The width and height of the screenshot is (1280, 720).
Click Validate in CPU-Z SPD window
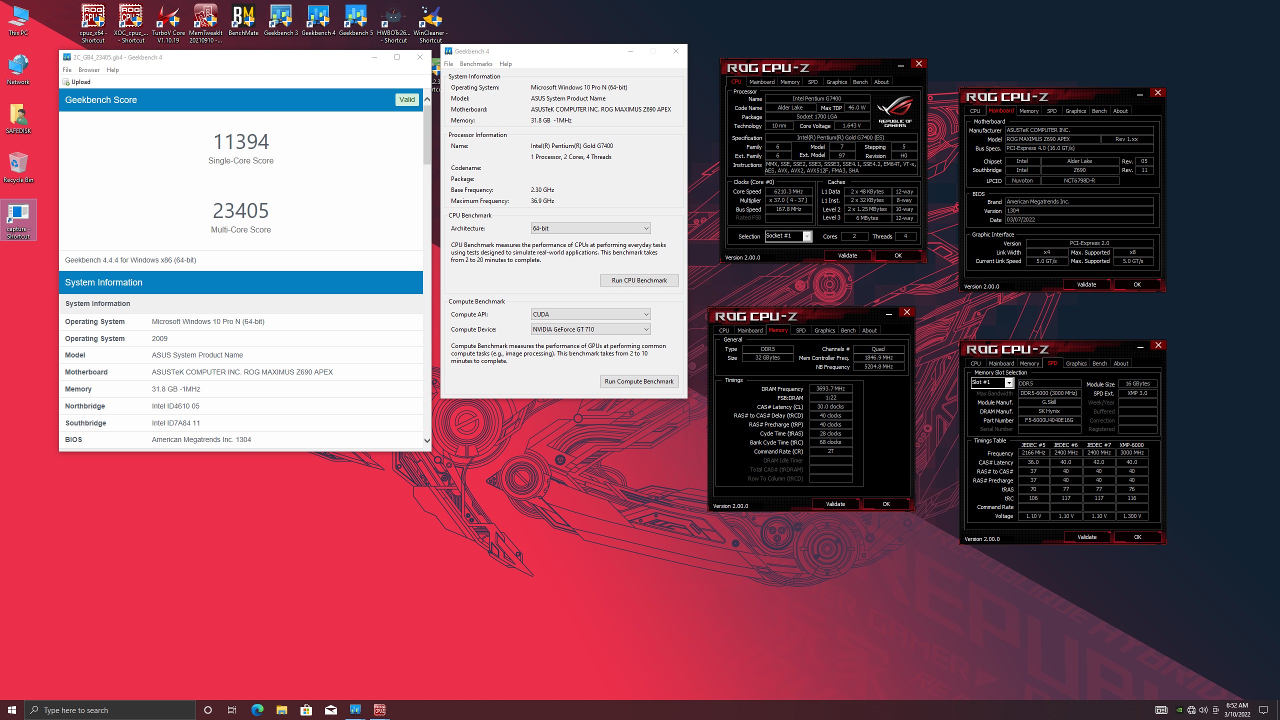1087,537
